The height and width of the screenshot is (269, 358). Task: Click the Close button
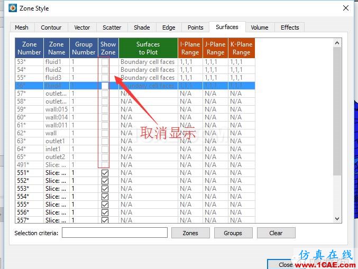pyautogui.click(x=286, y=264)
